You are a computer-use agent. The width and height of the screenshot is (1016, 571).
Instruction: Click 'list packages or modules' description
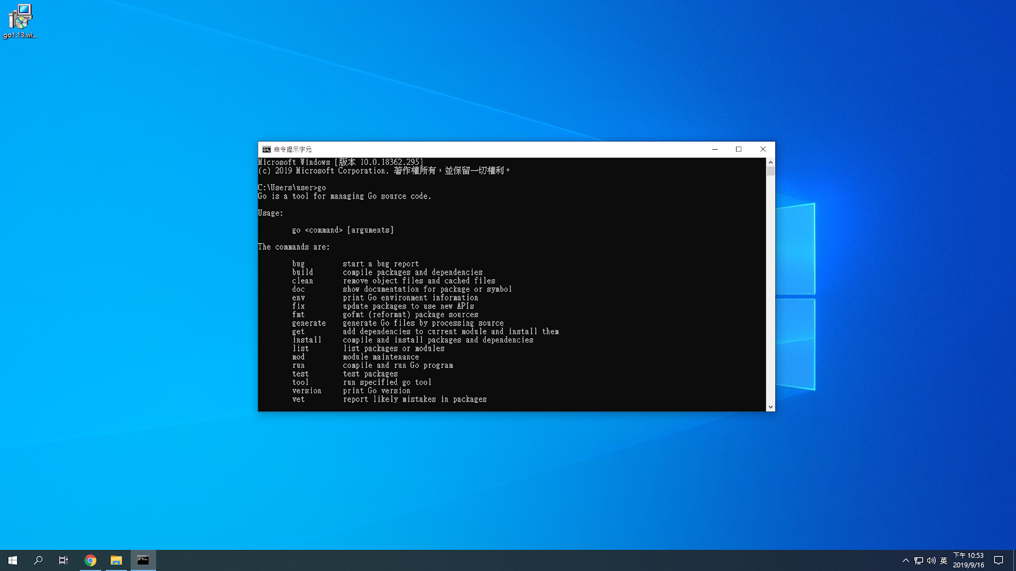click(394, 348)
